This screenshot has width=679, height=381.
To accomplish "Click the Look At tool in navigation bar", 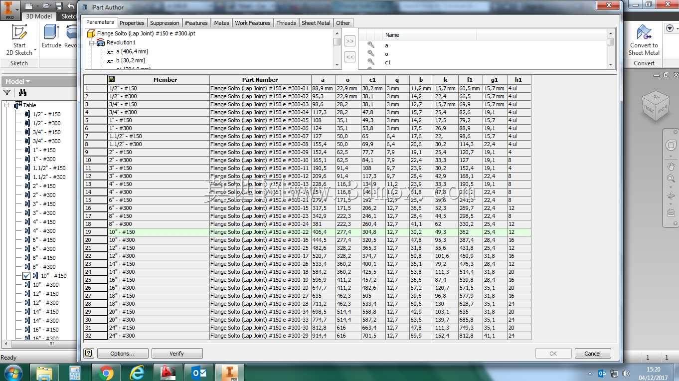I will pyautogui.click(x=671, y=213).
